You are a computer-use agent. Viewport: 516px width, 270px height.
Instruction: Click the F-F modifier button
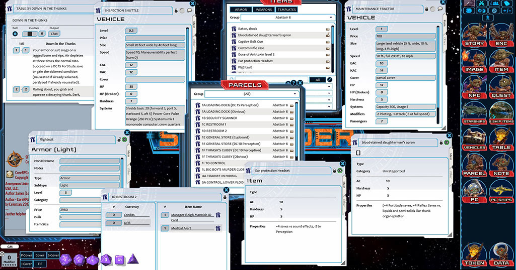click(x=40, y=264)
